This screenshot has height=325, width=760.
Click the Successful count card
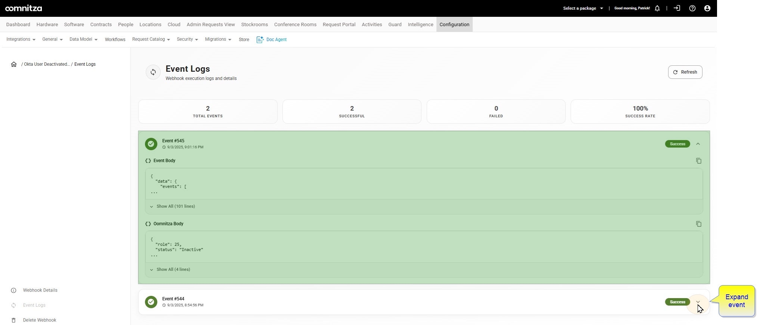click(x=352, y=111)
